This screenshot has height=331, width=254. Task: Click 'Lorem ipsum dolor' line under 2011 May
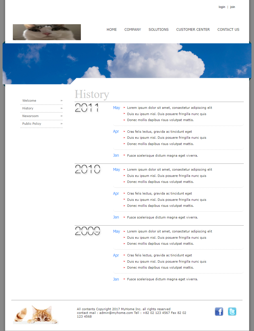tap(170, 108)
